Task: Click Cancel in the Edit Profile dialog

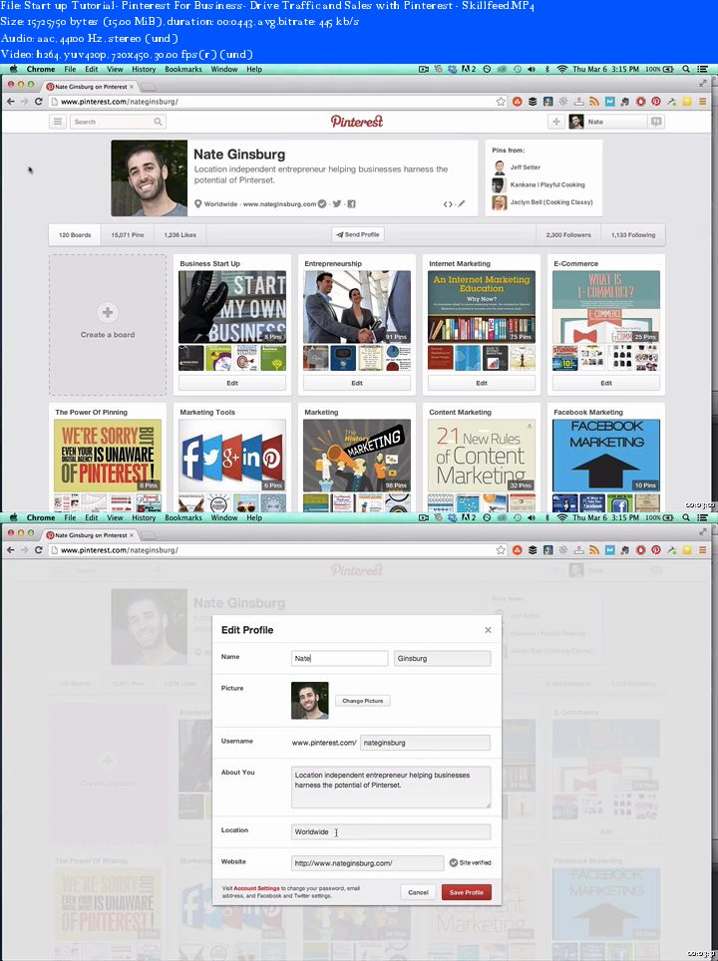Action: point(418,892)
